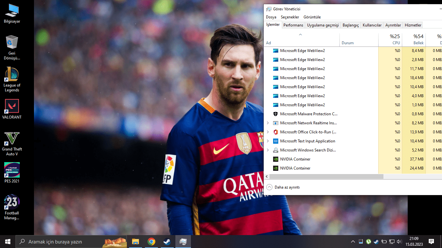Expand the Microsoft Network Realtime Ins... process
This screenshot has width=442, height=248.
[268, 123]
